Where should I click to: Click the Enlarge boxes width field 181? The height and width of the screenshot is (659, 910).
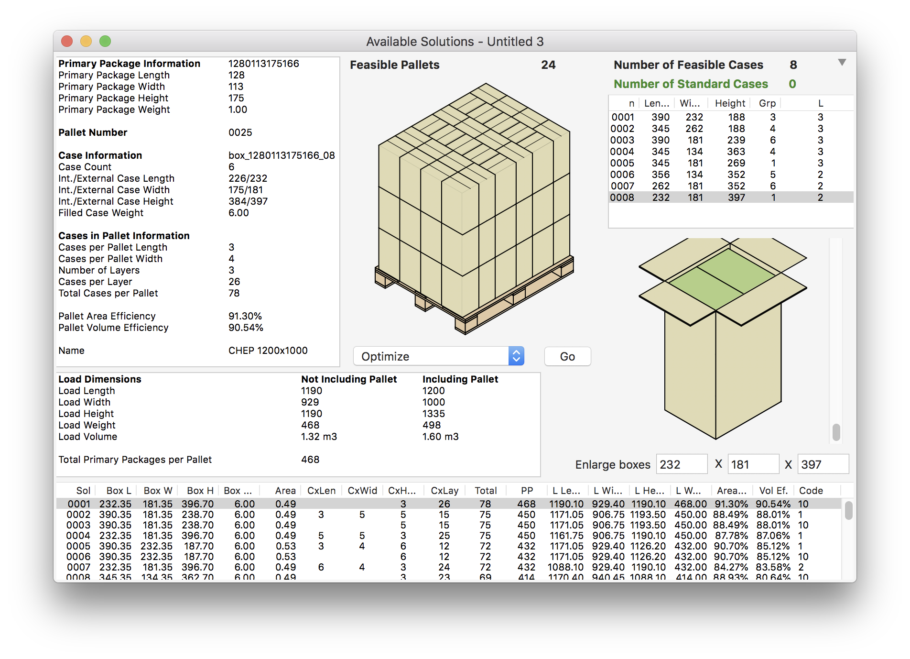(x=753, y=464)
